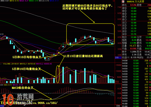
Task: Select the 买⑤ 12.76 bid row
Action: [x=136, y=34]
